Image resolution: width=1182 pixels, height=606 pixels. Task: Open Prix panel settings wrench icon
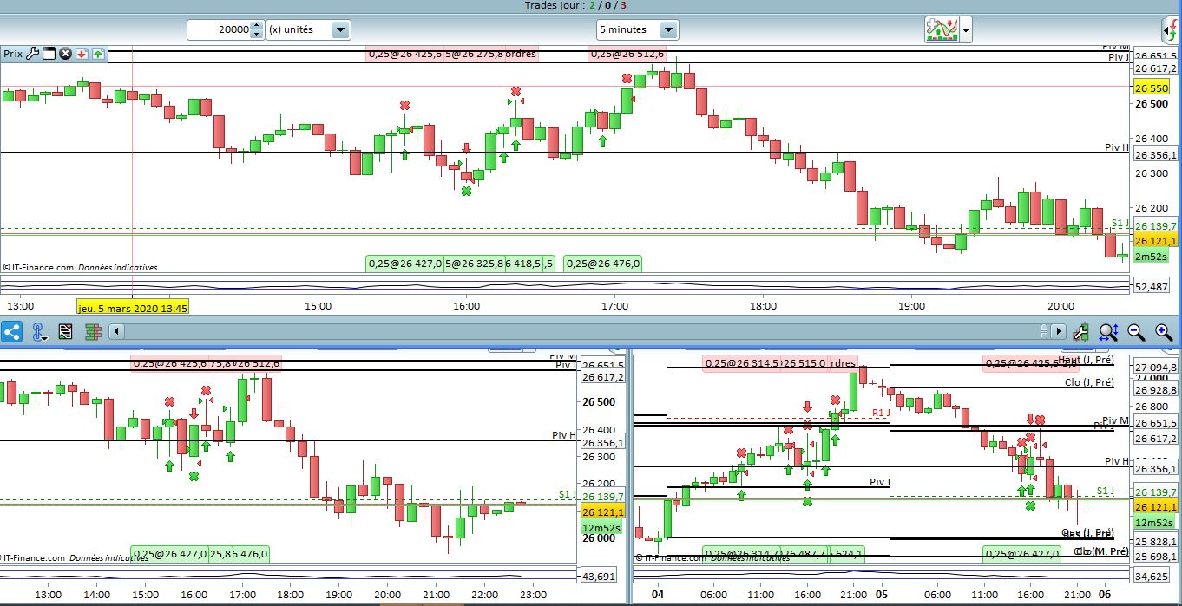[x=33, y=54]
